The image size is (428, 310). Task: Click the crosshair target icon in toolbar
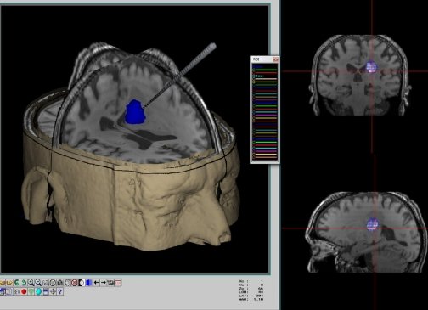pyautogui.click(x=53, y=291)
